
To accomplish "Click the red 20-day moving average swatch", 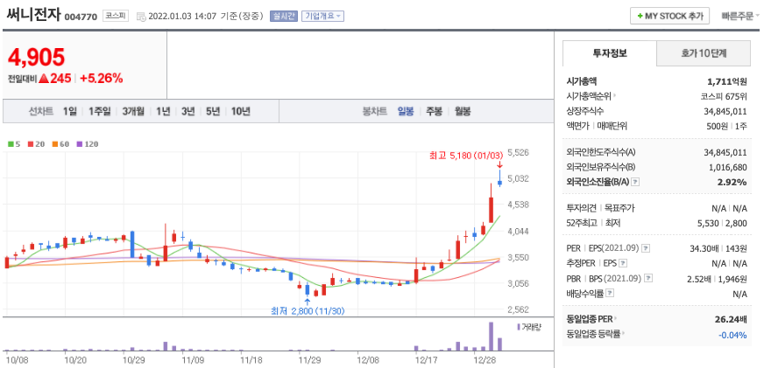I will point(30,144).
